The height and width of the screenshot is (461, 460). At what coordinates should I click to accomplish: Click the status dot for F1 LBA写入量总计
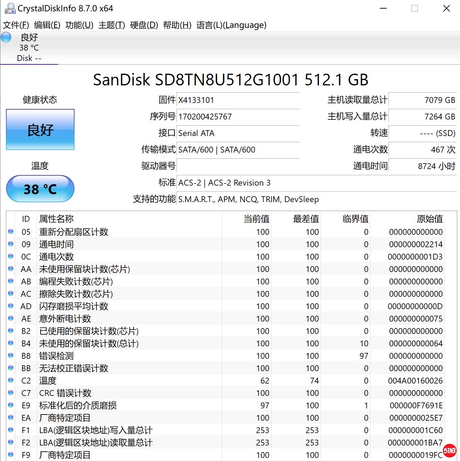tap(11, 430)
